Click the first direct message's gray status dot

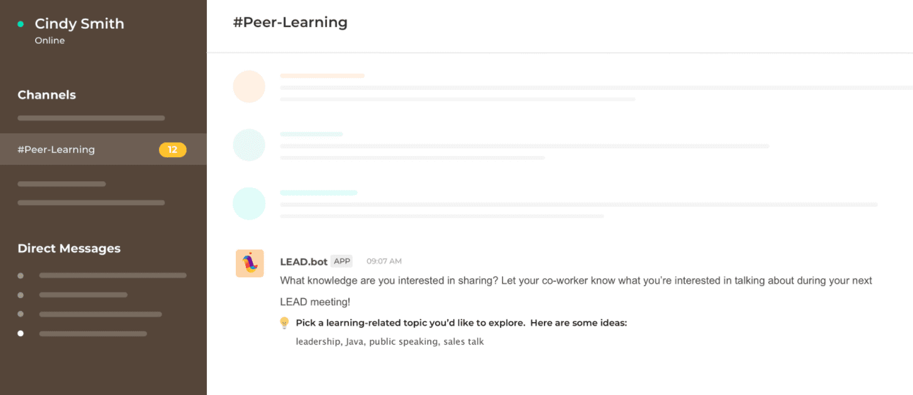pyautogui.click(x=21, y=275)
